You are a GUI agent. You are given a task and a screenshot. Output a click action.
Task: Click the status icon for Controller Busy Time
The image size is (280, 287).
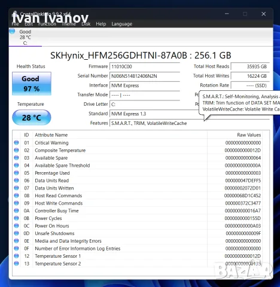click(16, 210)
